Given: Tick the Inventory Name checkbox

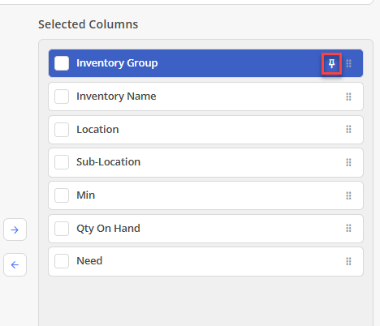Looking at the screenshot, I should 62,97.
